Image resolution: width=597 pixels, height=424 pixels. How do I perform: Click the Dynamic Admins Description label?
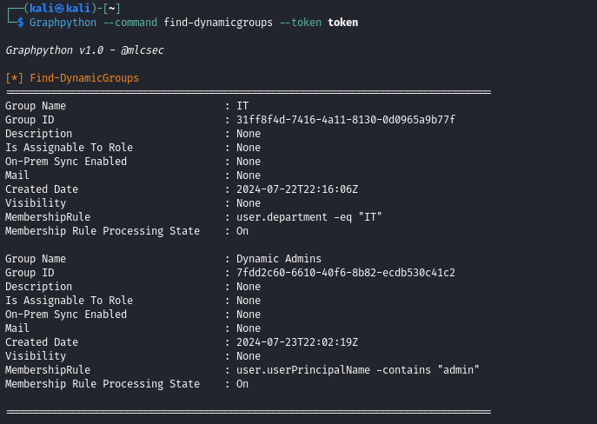38,287
